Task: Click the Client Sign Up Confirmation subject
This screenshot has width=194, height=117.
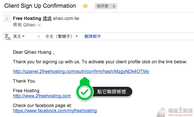Action: click(x=40, y=6)
